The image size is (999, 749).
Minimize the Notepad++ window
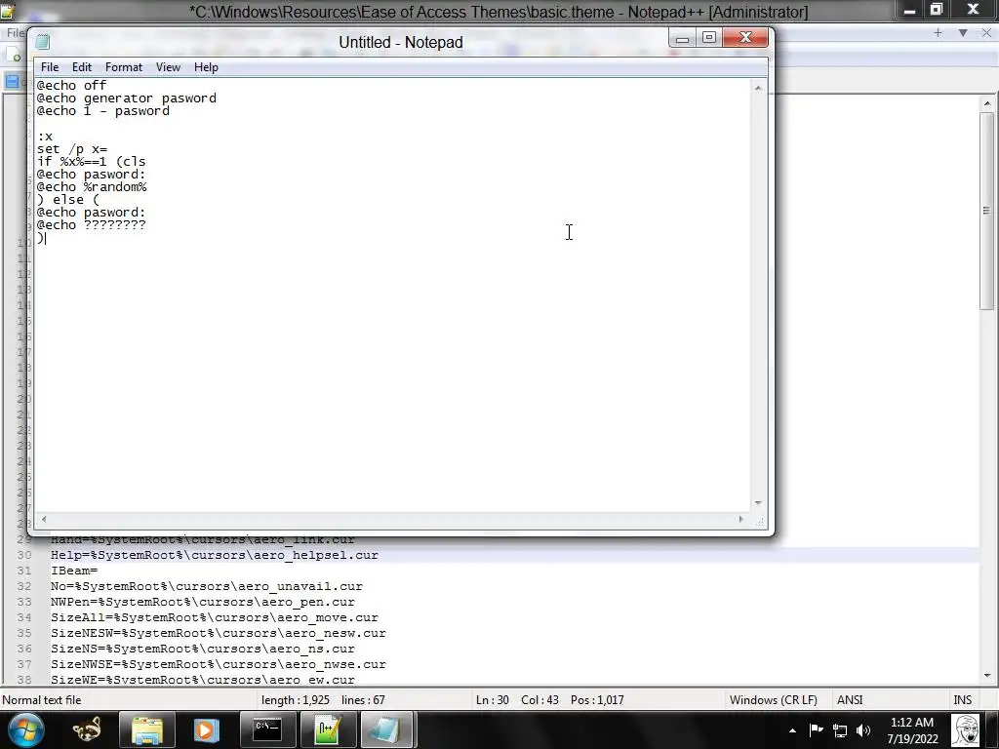(x=910, y=11)
